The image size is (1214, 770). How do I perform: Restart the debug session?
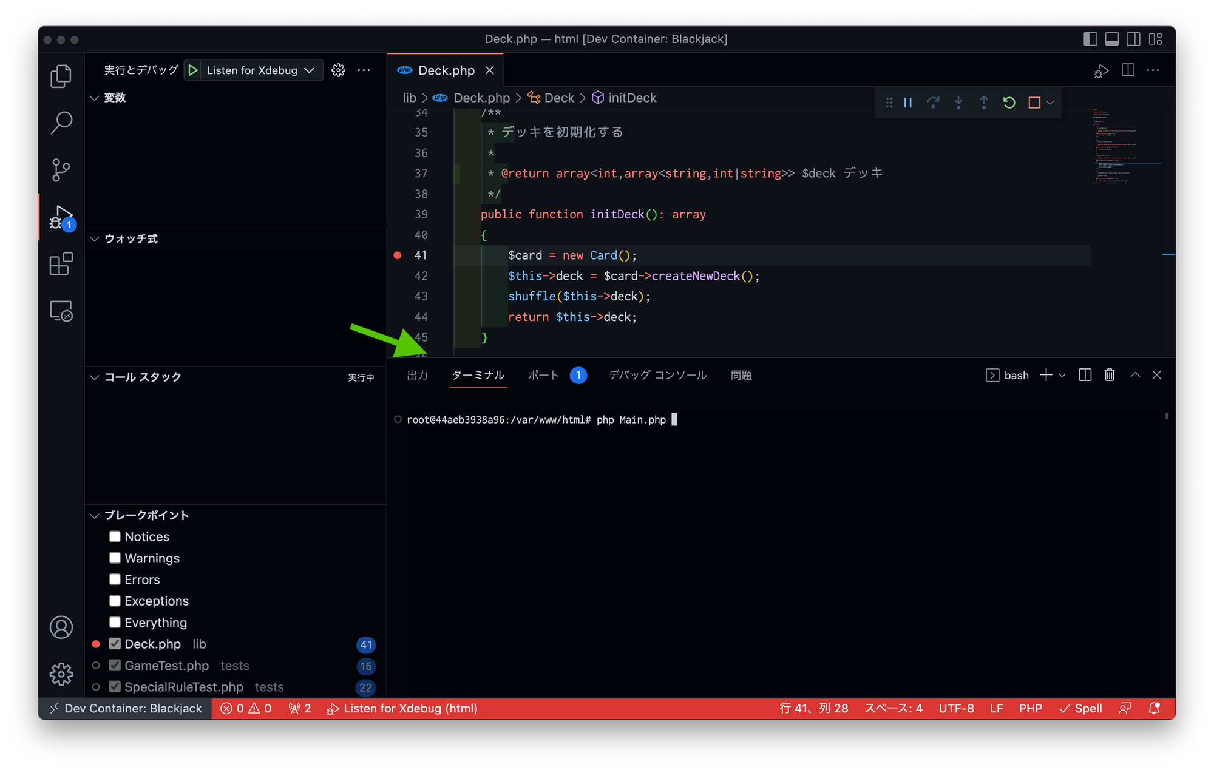tap(1009, 103)
